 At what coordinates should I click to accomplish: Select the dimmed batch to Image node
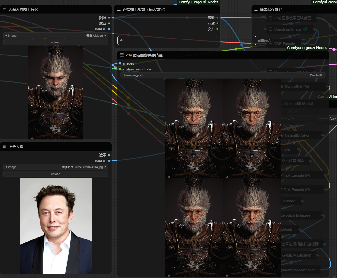coord(302,215)
